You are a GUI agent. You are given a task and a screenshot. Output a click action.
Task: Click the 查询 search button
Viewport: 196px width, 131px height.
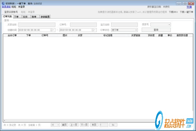tap(156, 30)
